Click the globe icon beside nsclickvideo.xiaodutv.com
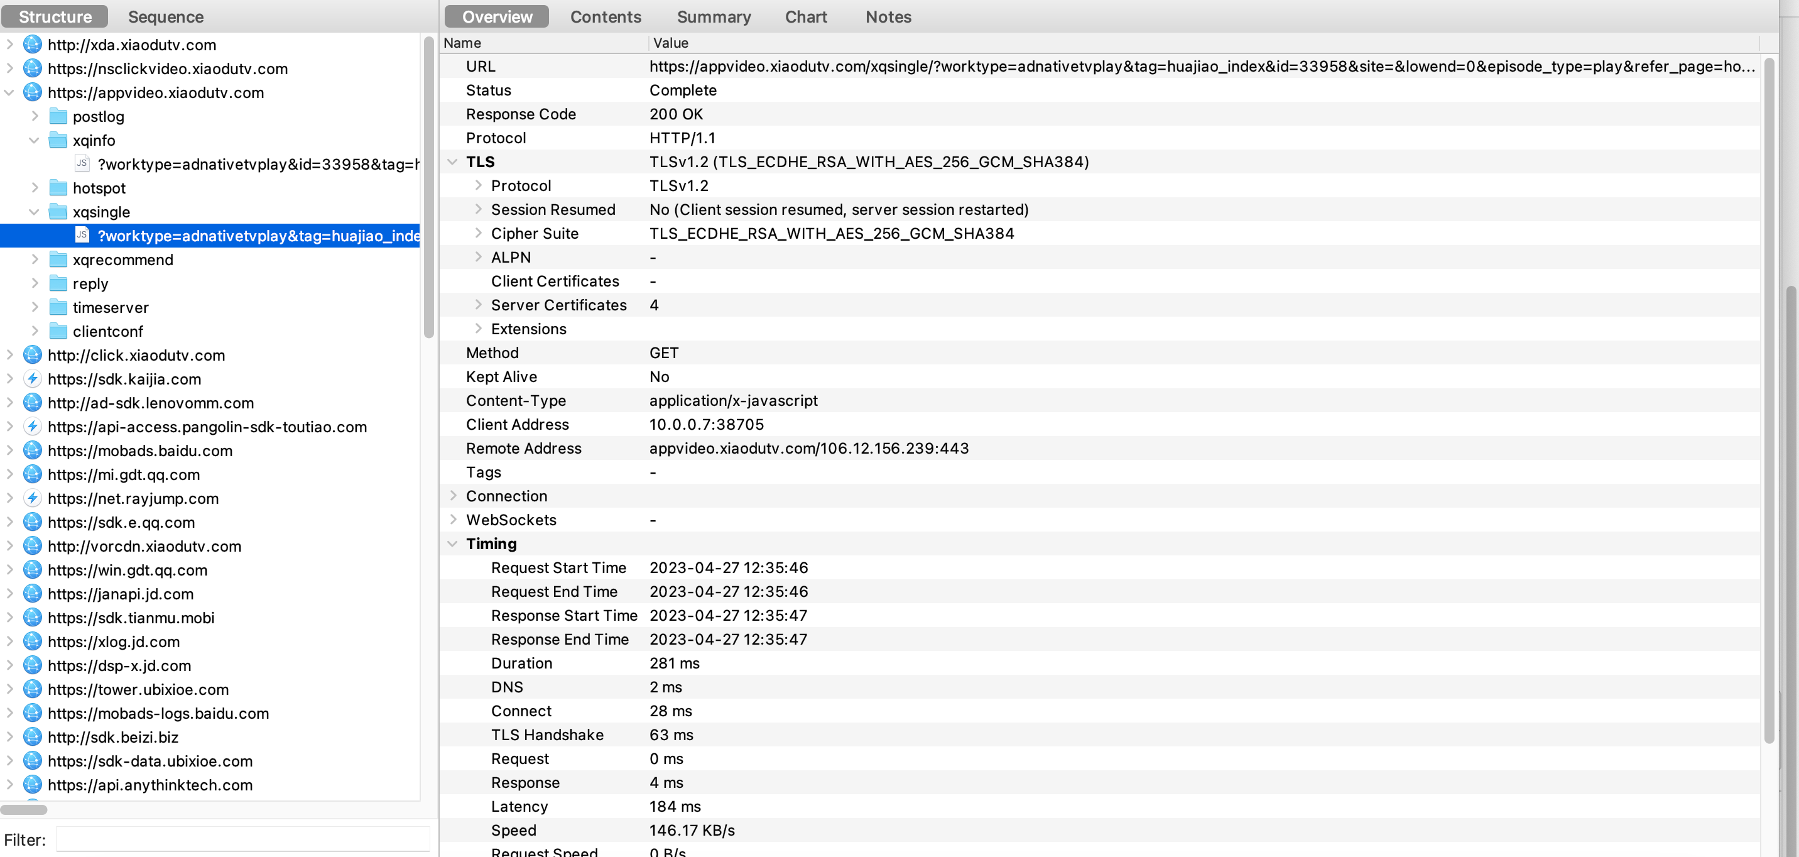1799x857 pixels. [32, 68]
